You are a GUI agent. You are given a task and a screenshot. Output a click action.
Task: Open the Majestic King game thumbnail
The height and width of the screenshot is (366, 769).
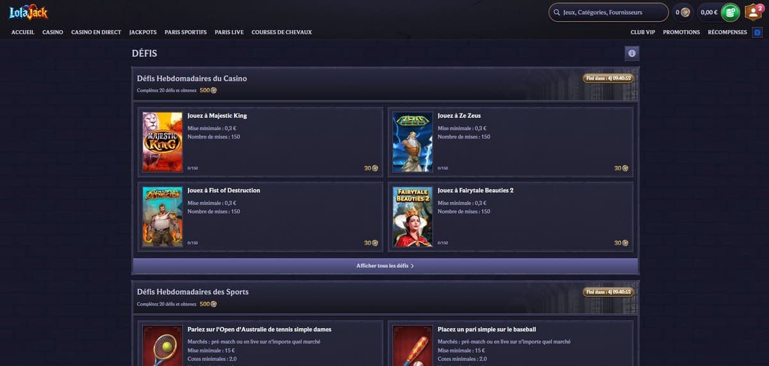pyautogui.click(x=162, y=142)
